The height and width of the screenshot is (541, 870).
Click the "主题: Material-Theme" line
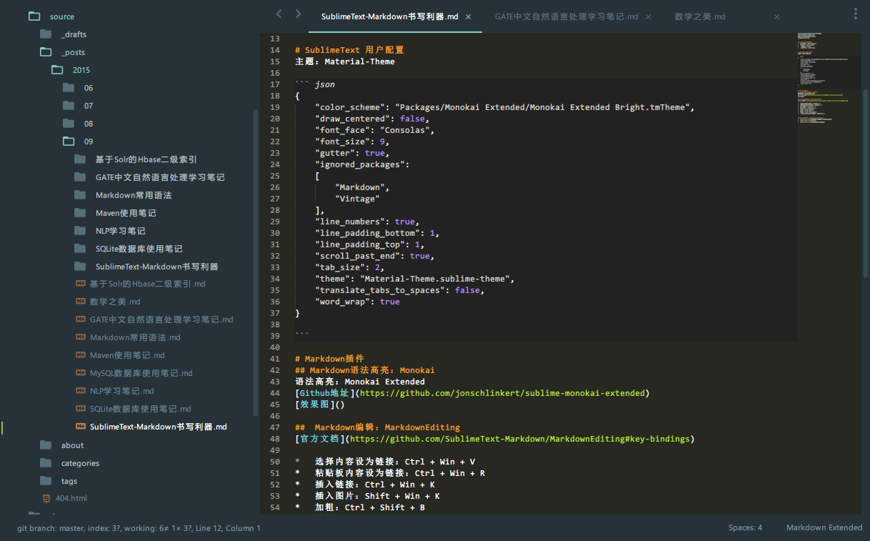point(345,61)
